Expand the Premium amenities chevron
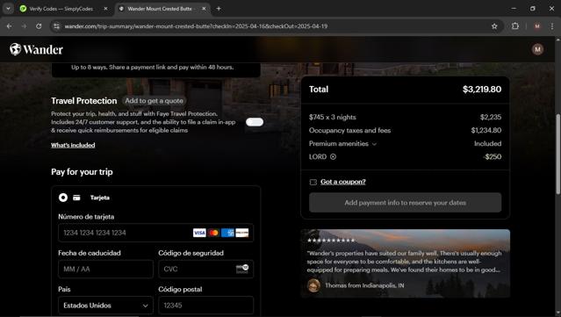The height and width of the screenshot is (317, 561). (x=374, y=144)
